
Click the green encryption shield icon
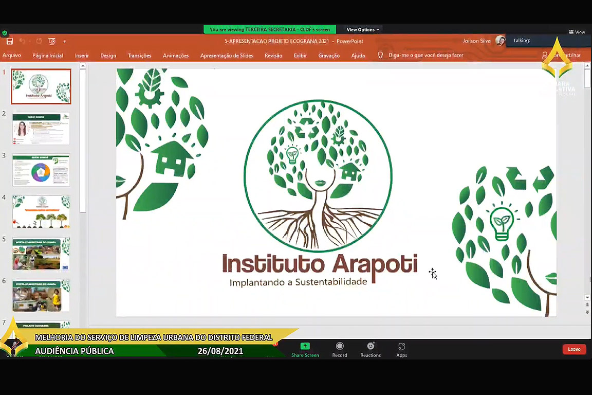[x=5, y=33]
